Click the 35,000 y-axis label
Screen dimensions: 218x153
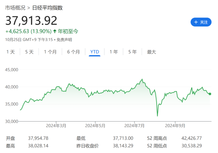pos(12,104)
